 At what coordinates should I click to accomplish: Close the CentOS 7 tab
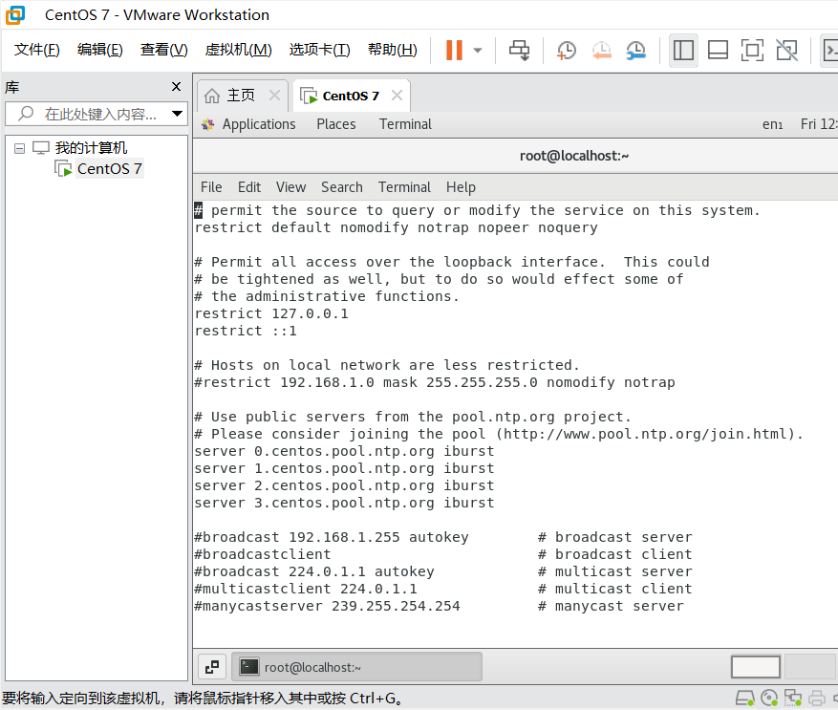click(397, 96)
